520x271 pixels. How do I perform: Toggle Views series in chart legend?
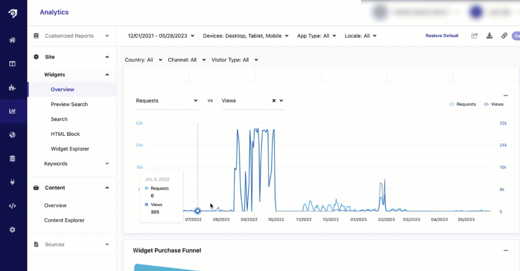pos(494,104)
